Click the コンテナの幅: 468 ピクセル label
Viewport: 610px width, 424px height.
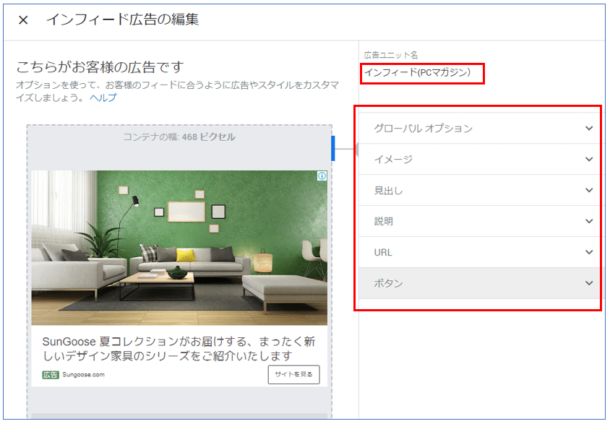pyautogui.click(x=179, y=137)
